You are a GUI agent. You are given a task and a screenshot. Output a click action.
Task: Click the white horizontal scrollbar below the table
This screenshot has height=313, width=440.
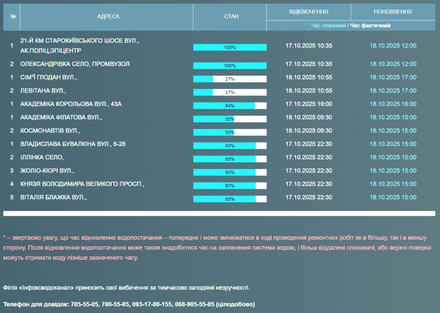[x=219, y=213]
